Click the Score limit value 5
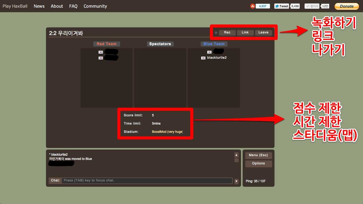Screen dimensions: 363x204 coord(153,115)
